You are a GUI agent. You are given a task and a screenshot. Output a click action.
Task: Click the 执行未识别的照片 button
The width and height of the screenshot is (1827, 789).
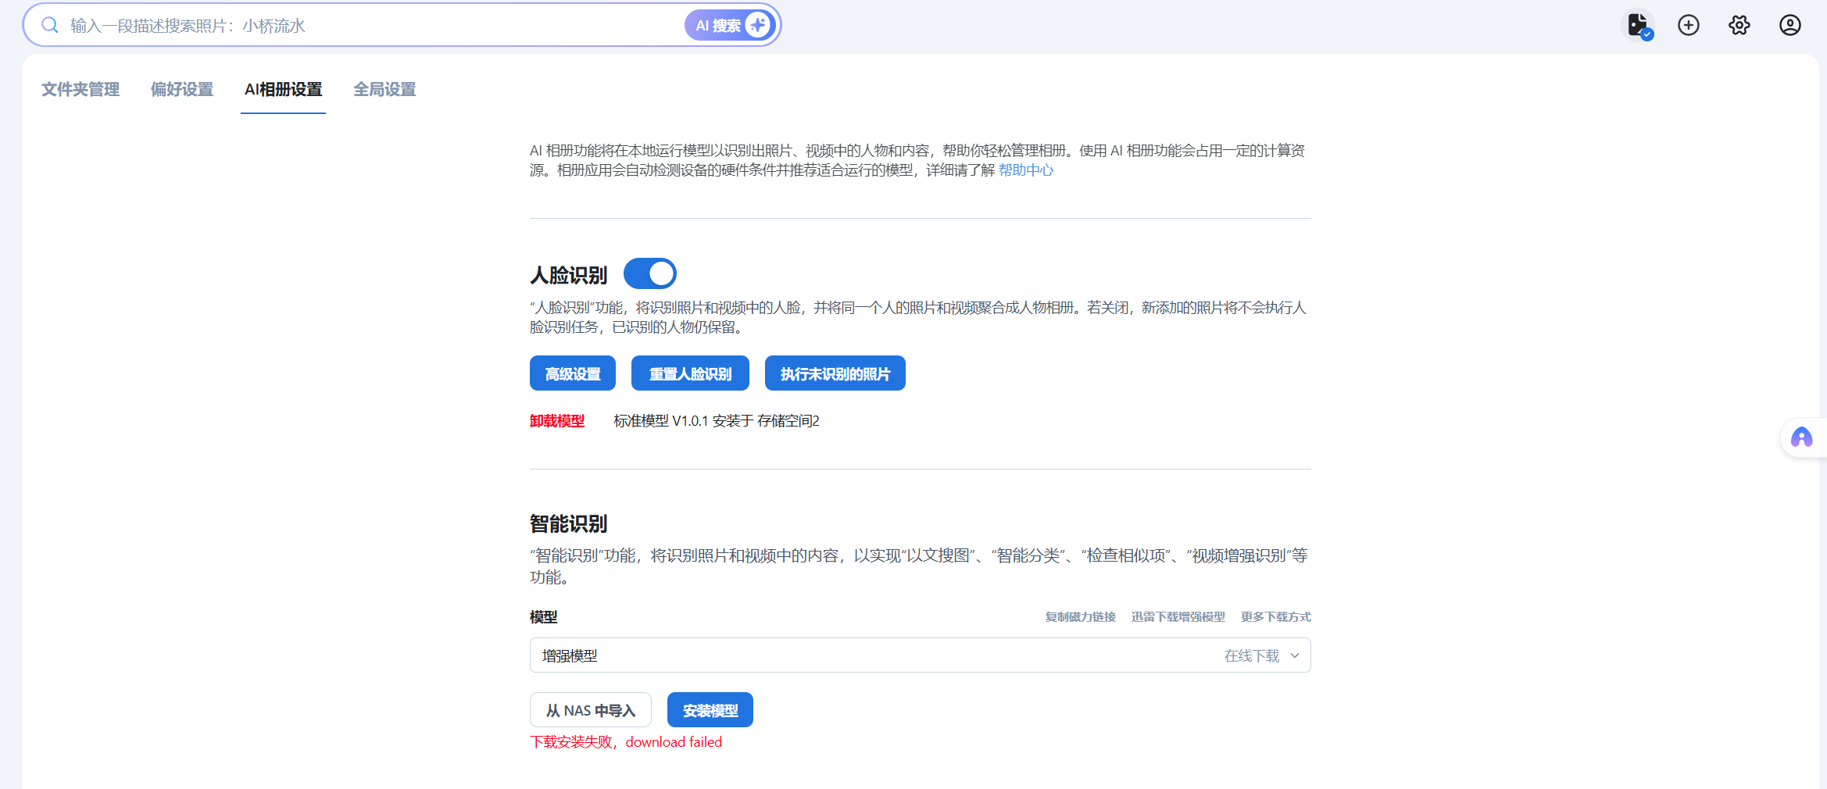(x=835, y=373)
